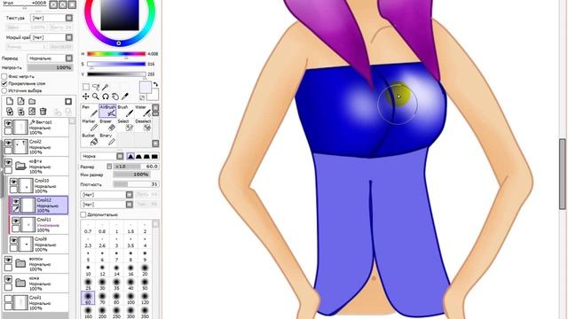Open the second [Нет] brush texture dropdown
568x319 pixels.
(x=106, y=205)
